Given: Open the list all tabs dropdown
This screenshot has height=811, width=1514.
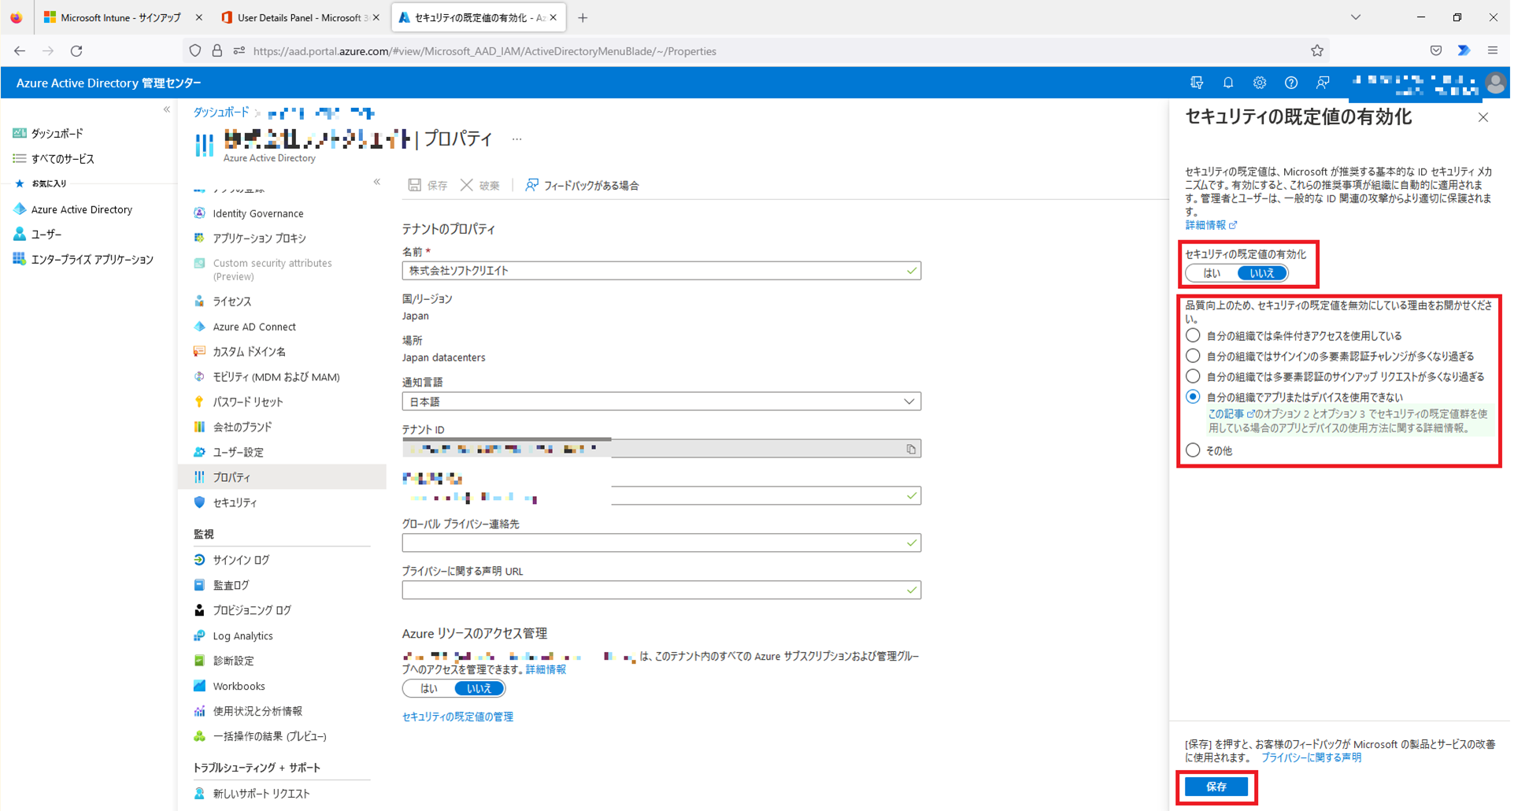Looking at the screenshot, I should pos(1356,17).
